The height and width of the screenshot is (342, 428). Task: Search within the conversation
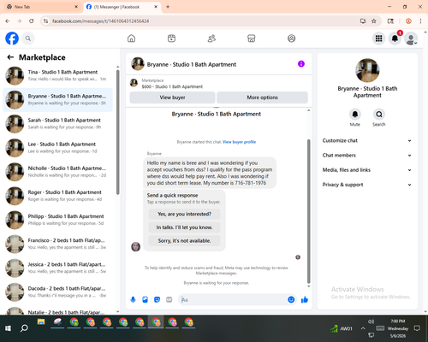pos(379,115)
